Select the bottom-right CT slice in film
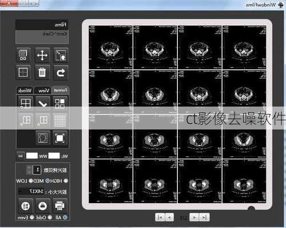The width and height of the screenshot is (286, 228). tap(244, 181)
